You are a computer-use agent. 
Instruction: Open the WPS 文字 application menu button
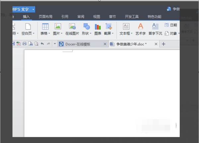pos(24,9)
